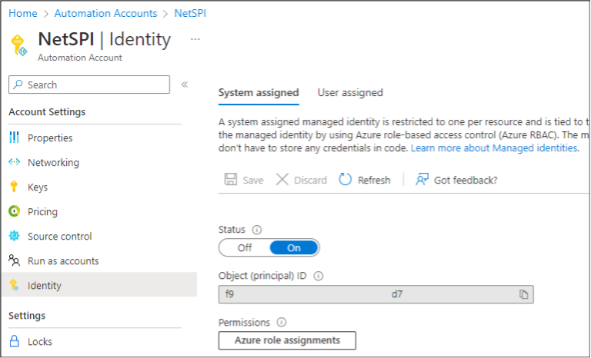The width and height of the screenshot is (591, 358).
Task: Click the Object (principal) ID text field
Action: tap(376, 294)
